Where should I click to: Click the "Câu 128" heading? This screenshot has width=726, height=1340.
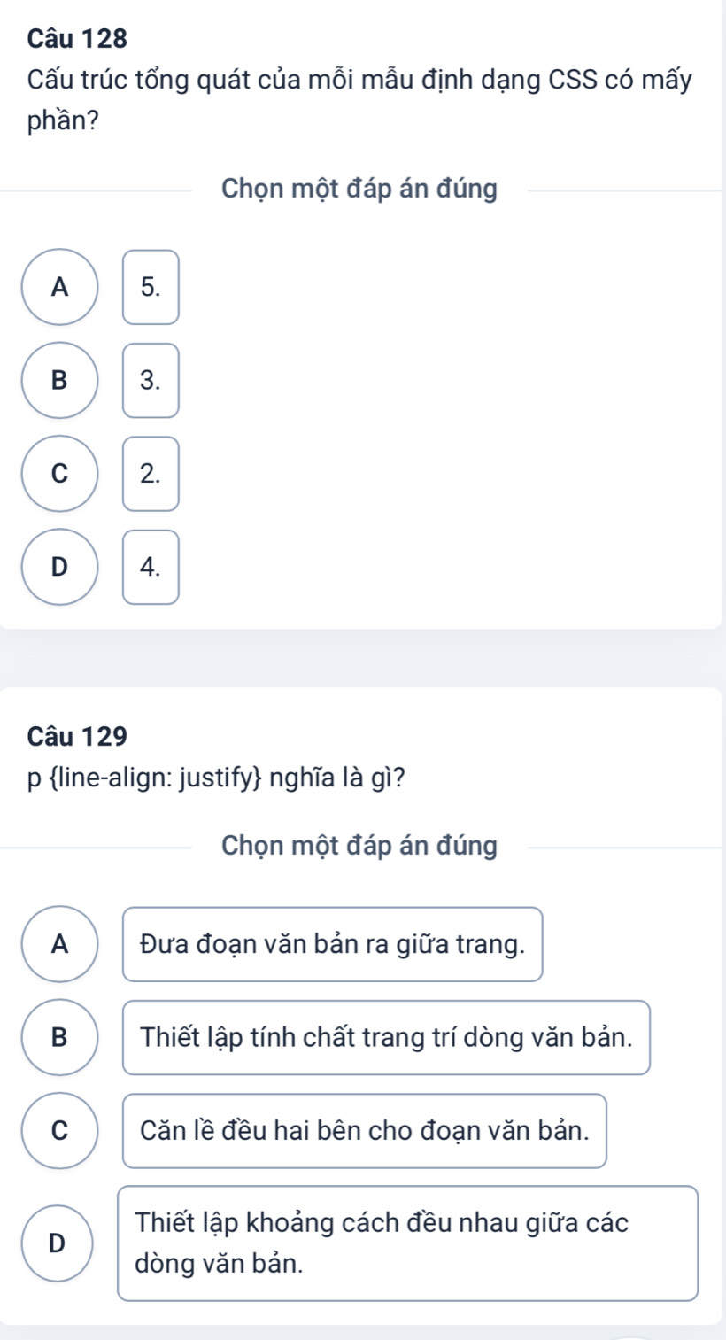click(78, 38)
